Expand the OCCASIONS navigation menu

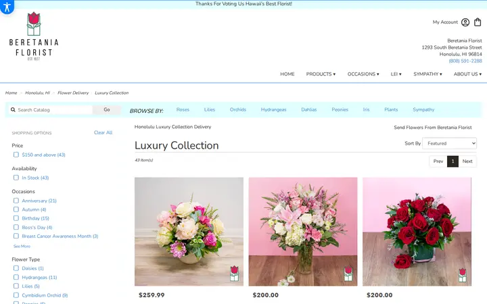point(363,74)
